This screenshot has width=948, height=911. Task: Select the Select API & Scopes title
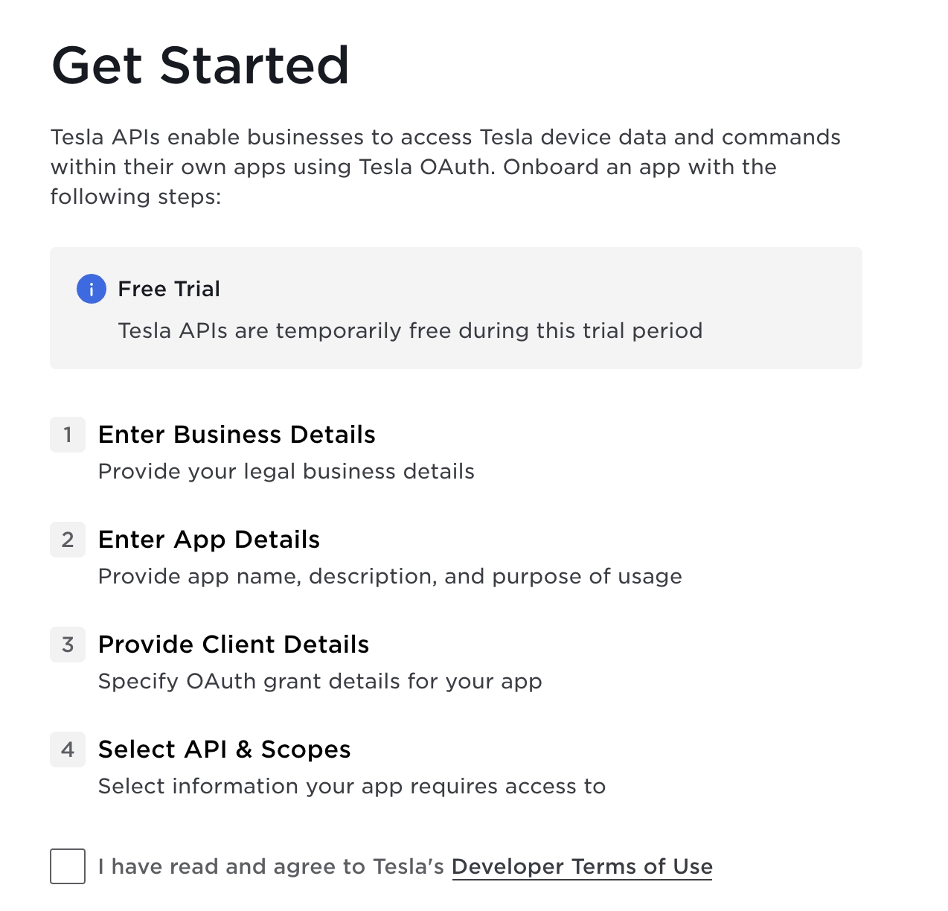coord(224,749)
